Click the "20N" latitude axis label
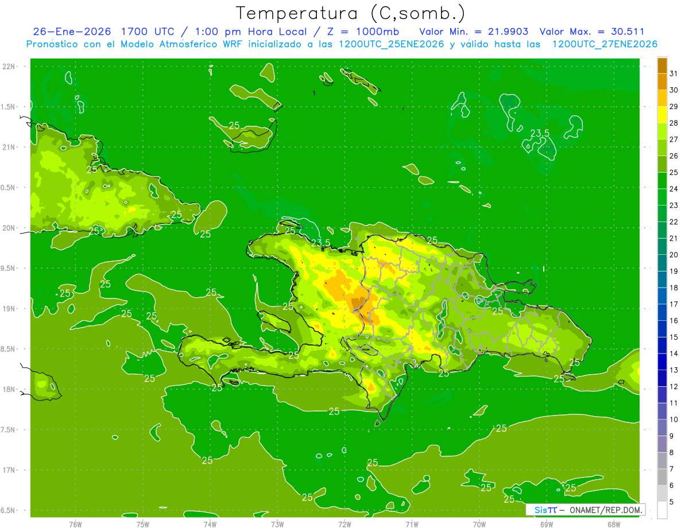The image size is (689, 532). point(10,228)
